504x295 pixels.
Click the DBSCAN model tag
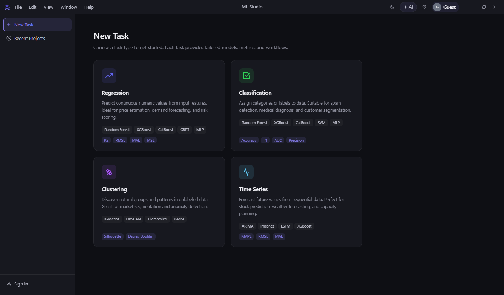pyautogui.click(x=133, y=219)
